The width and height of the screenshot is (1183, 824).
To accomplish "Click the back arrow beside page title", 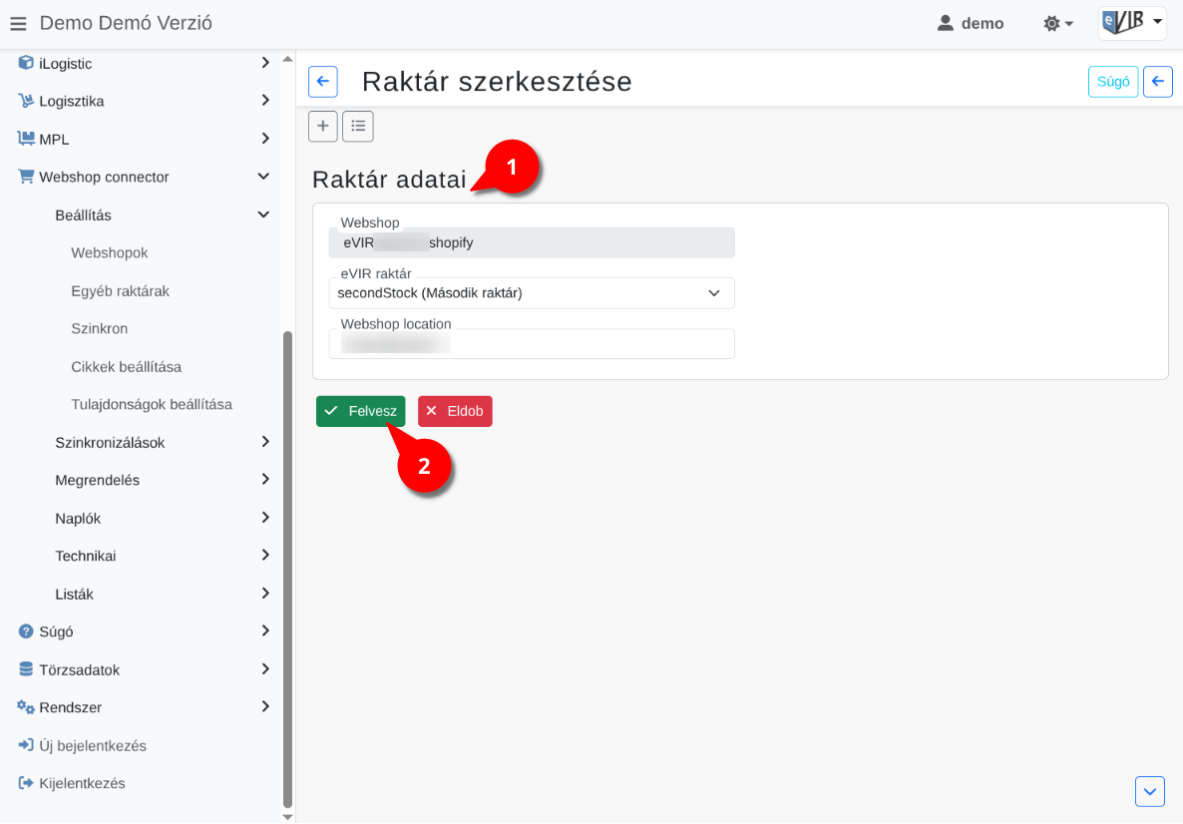I will [x=323, y=82].
